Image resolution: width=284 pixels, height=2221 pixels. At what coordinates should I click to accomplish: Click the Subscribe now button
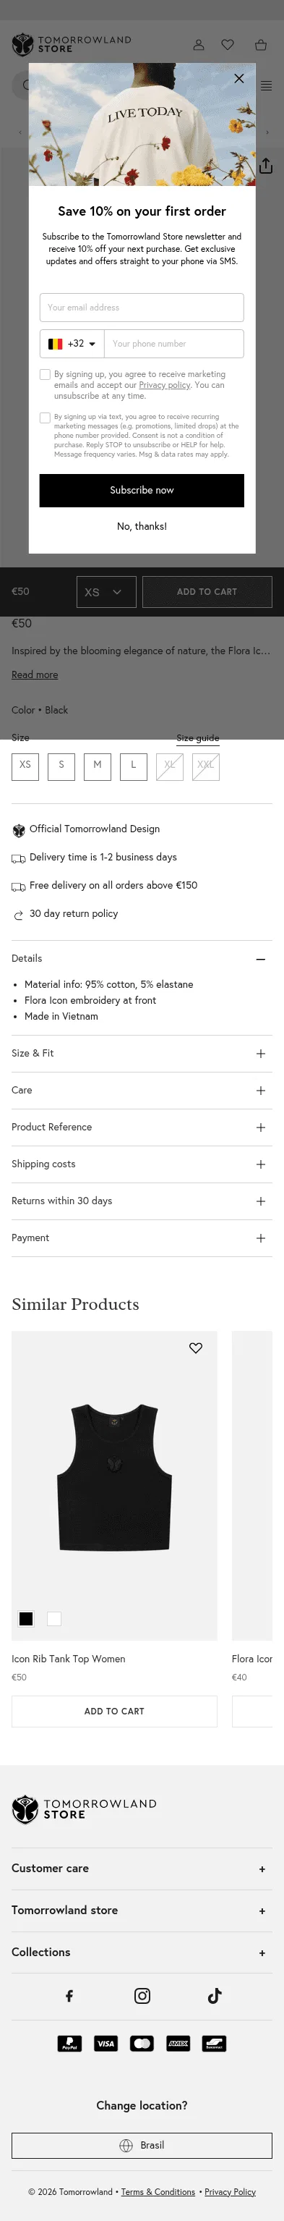(x=142, y=491)
